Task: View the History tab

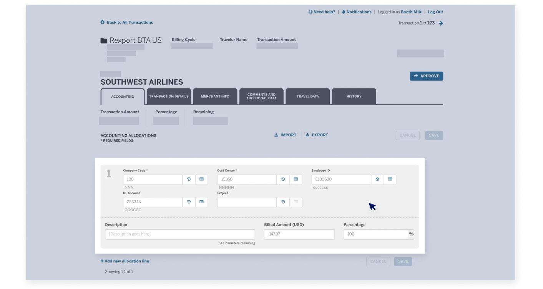Action: point(353,96)
